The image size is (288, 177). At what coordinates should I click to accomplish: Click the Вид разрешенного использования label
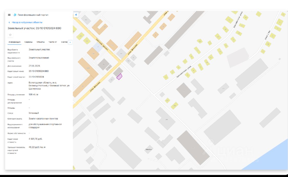coord(15,126)
